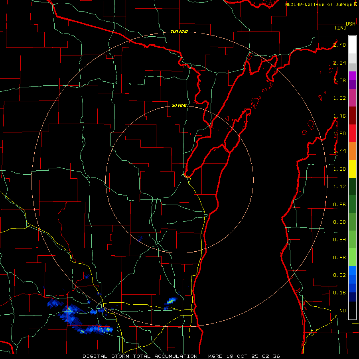The width and height of the screenshot is (359, 359).
Task: Click the 0.16 legend value
Action: [339, 293]
